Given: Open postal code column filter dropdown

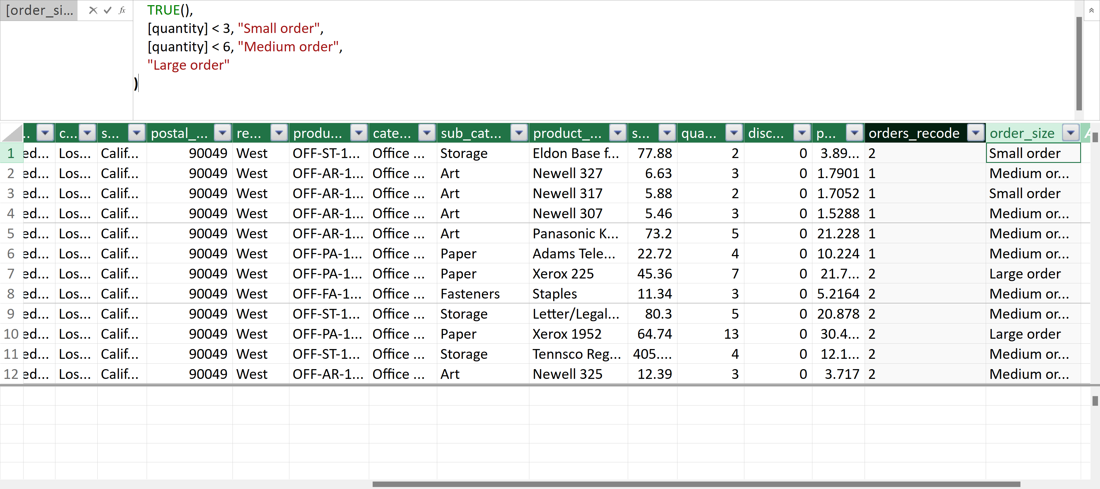Looking at the screenshot, I should click(x=222, y=133).
